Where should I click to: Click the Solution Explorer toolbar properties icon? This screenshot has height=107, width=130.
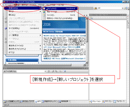coord(91,18)
